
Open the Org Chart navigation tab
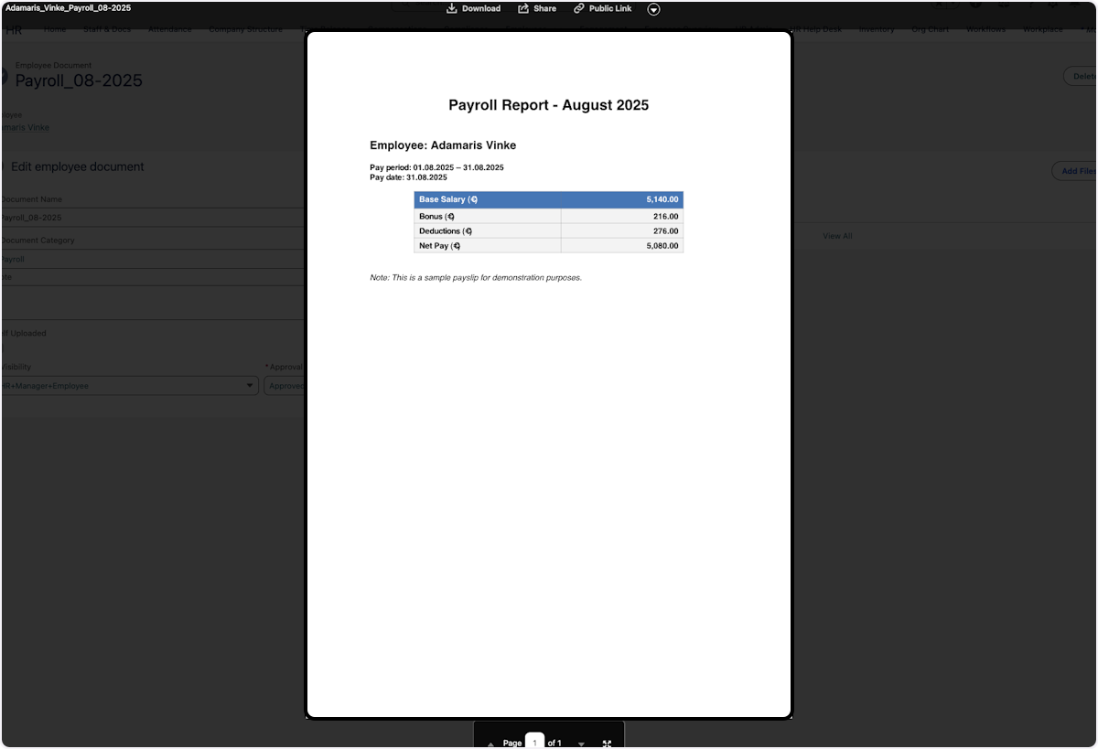click(930, 29)
